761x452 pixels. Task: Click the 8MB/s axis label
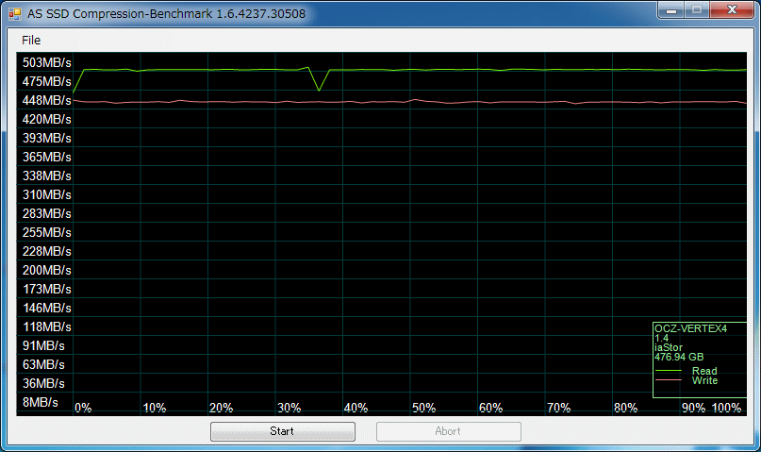point(41,403)
